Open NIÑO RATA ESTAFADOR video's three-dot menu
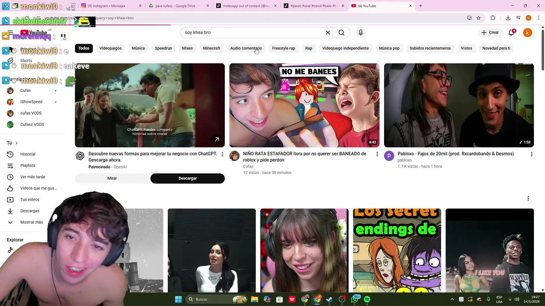545x306 pixels. (x=377, y=154)
